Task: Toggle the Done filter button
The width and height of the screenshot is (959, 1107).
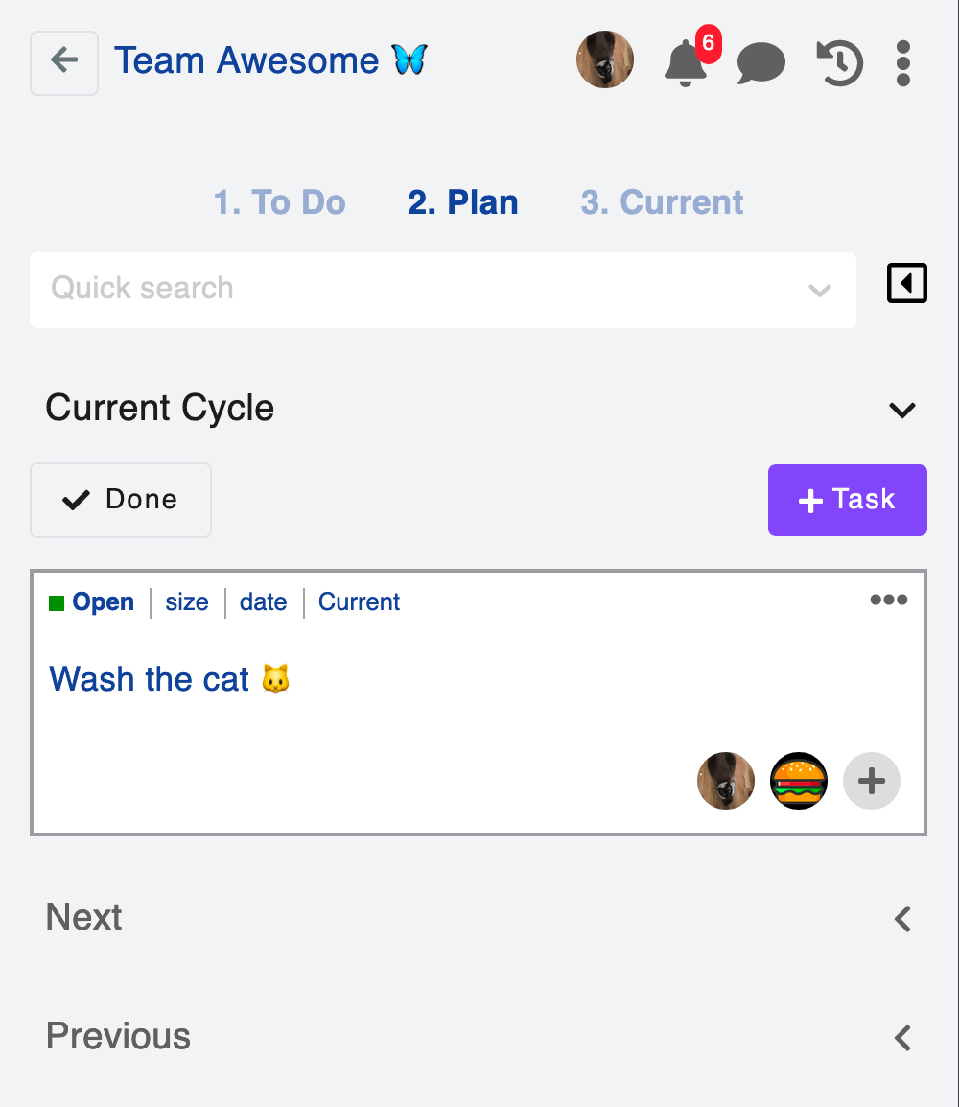Action: [x=120, y=499]
